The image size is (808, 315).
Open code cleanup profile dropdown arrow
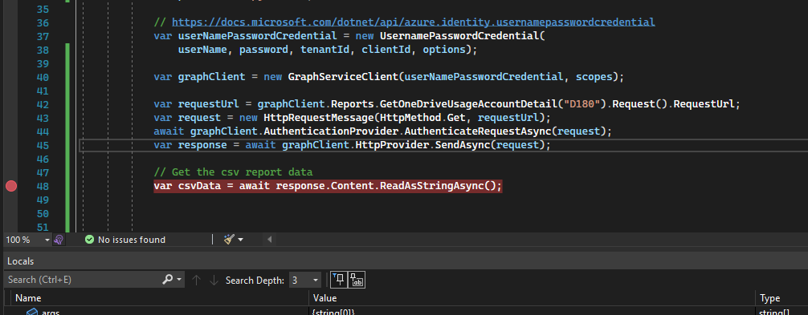(240, 240)
